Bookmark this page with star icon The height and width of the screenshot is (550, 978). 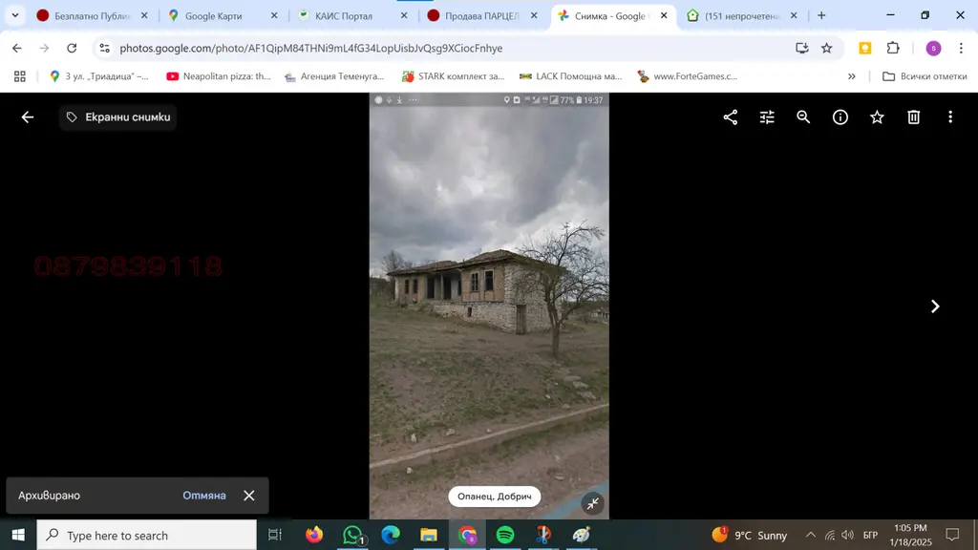826,48
